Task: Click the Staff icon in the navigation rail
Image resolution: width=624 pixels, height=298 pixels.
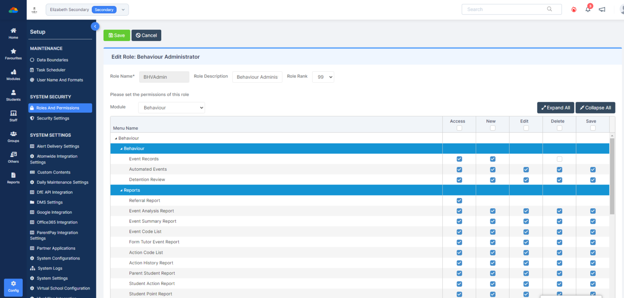Action: pos(13,116)
